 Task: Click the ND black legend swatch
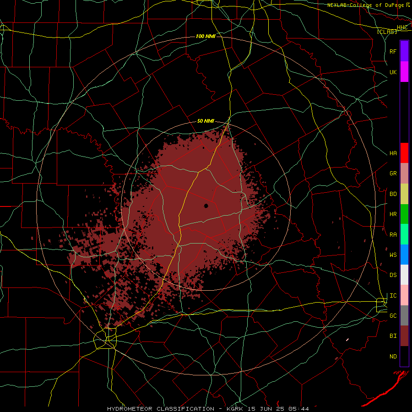coord(404,356)
